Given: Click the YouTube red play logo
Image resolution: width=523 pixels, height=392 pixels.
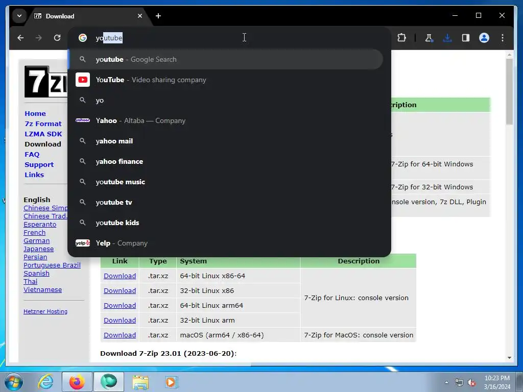Looking at the screenshot, I should click(x=83, y=80).
